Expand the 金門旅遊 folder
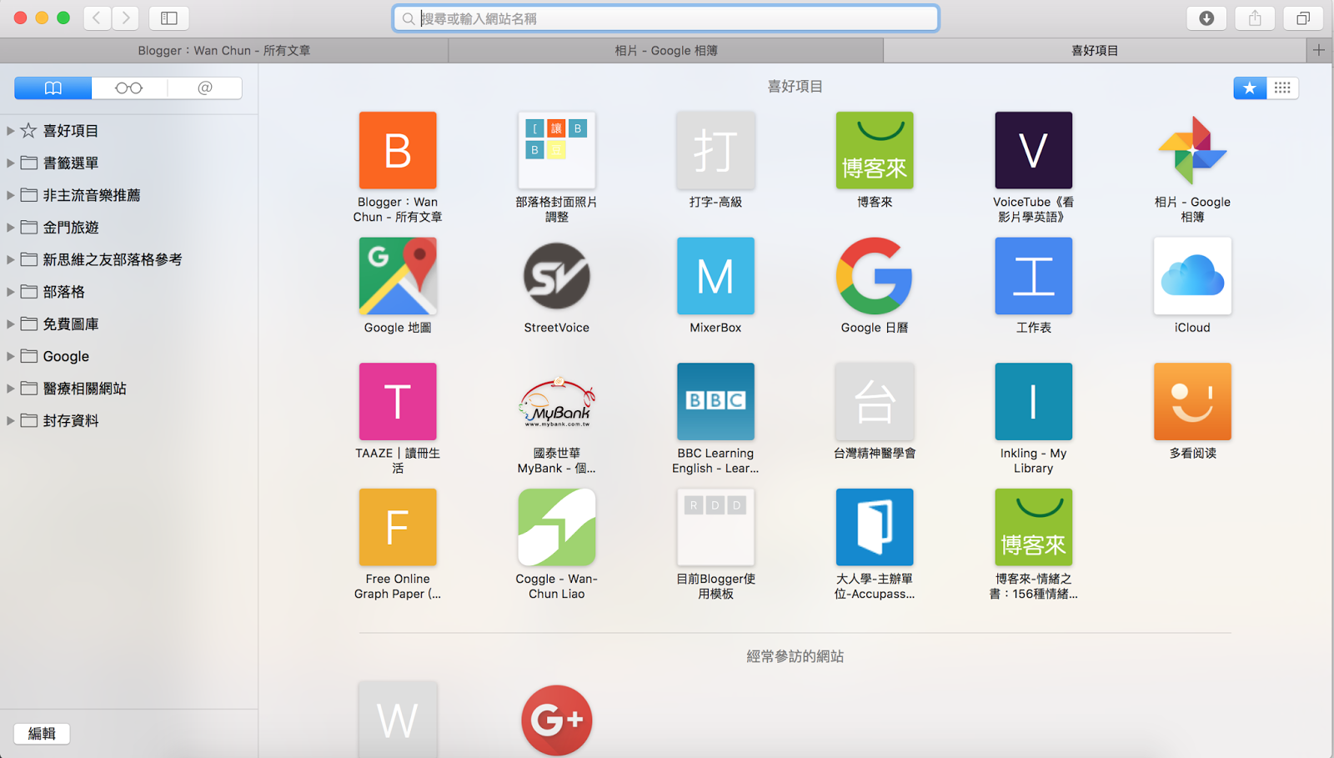1334x758 pixels. (10, 227)
